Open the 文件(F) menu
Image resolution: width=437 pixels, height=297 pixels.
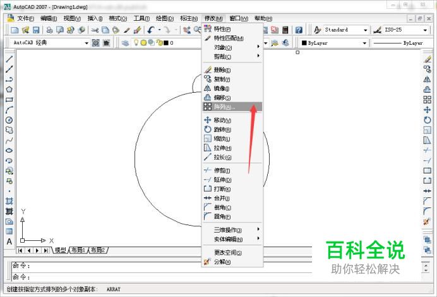pyautogui.click(x=25, y=18)
